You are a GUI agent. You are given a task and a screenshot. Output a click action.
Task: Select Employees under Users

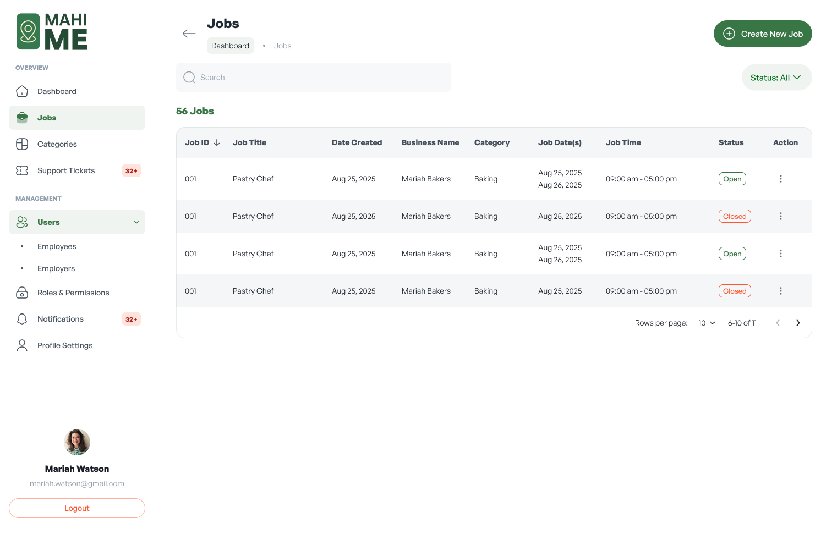[x=57, y=246]
